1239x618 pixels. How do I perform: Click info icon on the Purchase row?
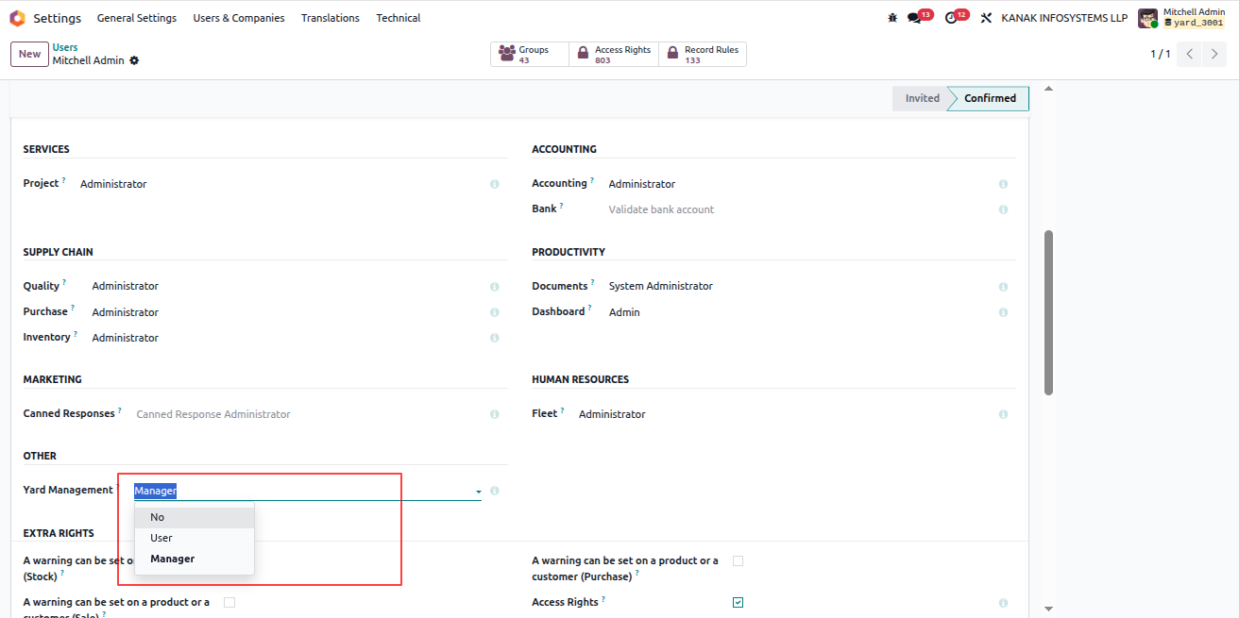[x=494, y=312]
